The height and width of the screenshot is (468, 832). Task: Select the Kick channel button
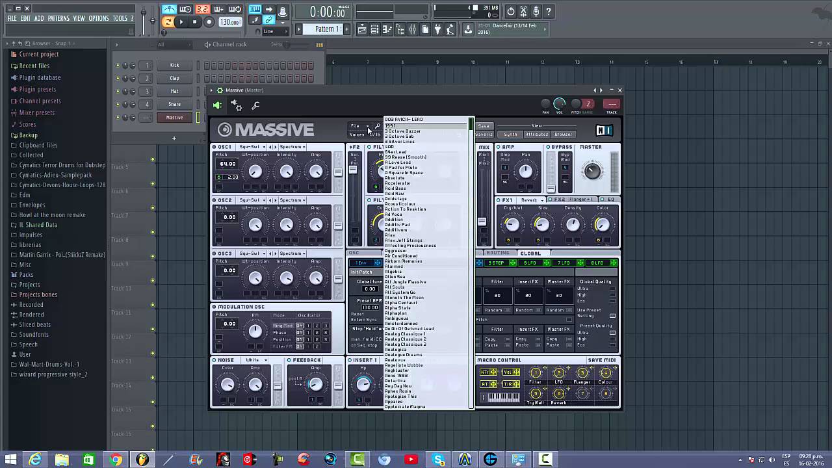[x=174, y=65]
